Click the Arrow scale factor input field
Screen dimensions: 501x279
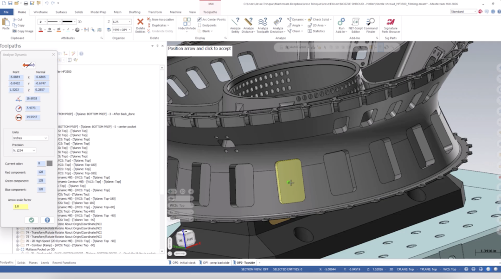[x=21, y=207]
